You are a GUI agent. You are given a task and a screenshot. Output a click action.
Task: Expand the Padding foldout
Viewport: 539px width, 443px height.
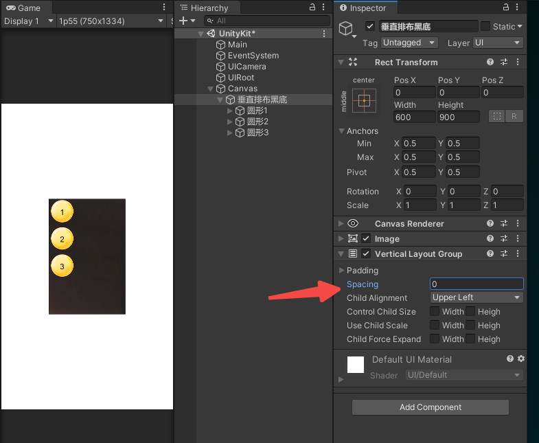tap(341, 271)
